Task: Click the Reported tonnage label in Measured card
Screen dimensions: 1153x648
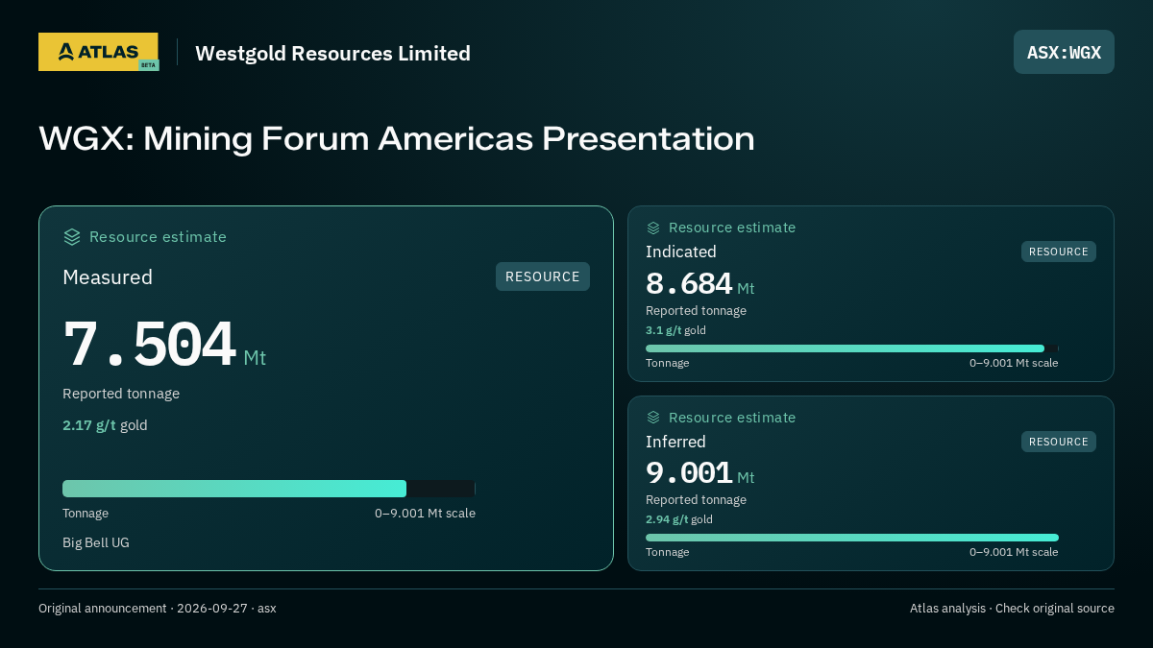Action: click(121, 394)
